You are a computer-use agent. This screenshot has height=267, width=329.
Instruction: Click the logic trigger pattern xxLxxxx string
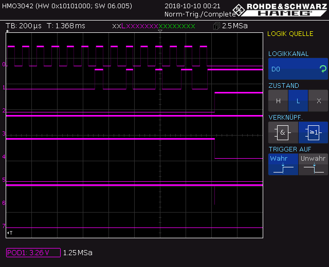(x=154, y=26)
